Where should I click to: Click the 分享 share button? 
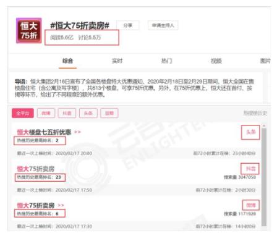pos(128,25)
